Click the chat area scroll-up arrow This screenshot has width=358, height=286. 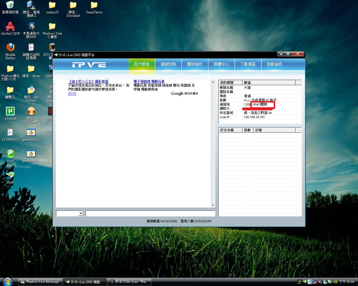click(213, 82)
